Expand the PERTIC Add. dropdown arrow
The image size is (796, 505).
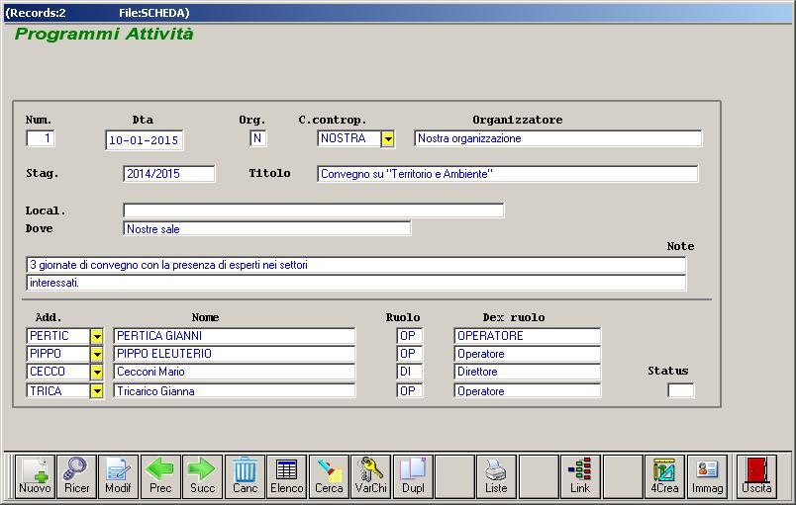96,336
